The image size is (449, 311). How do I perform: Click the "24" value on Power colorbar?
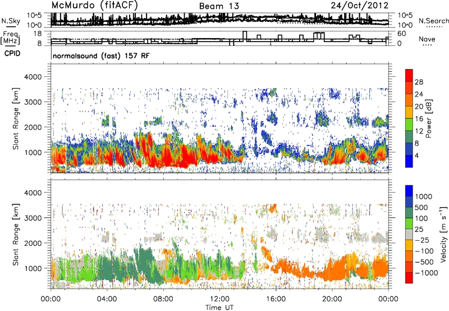419,94
